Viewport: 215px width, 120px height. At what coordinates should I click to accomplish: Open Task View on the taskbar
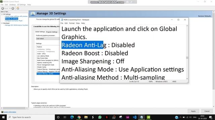pos(65,117)
